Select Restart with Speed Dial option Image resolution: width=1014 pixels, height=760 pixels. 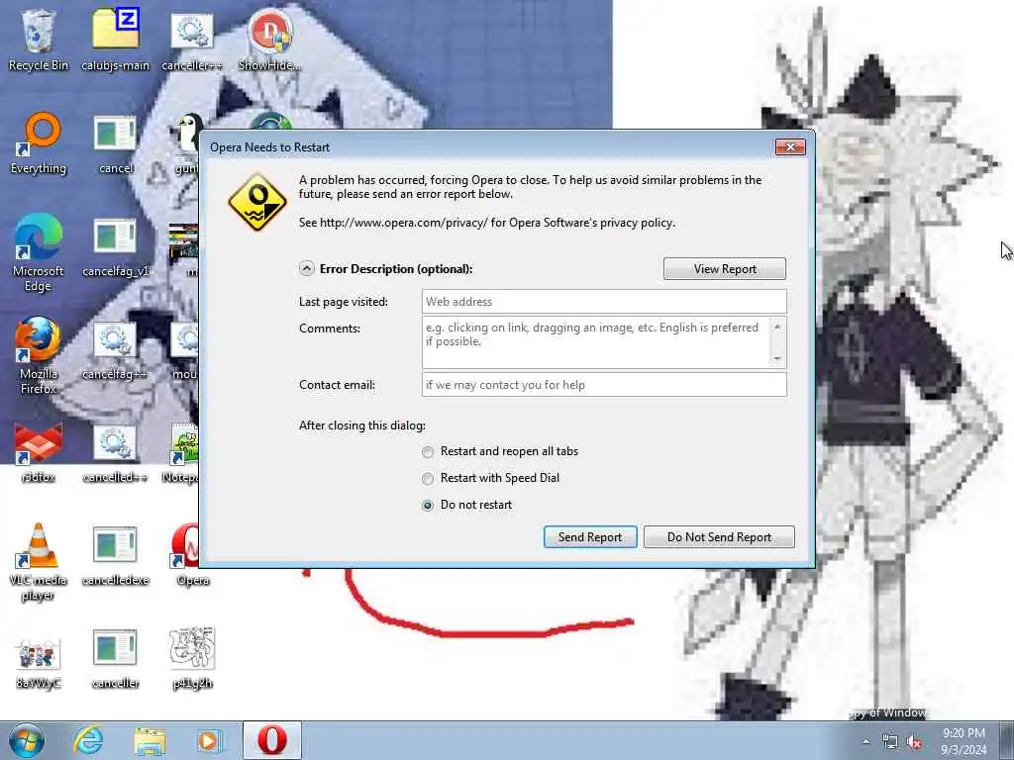click(x=491, y=478)
